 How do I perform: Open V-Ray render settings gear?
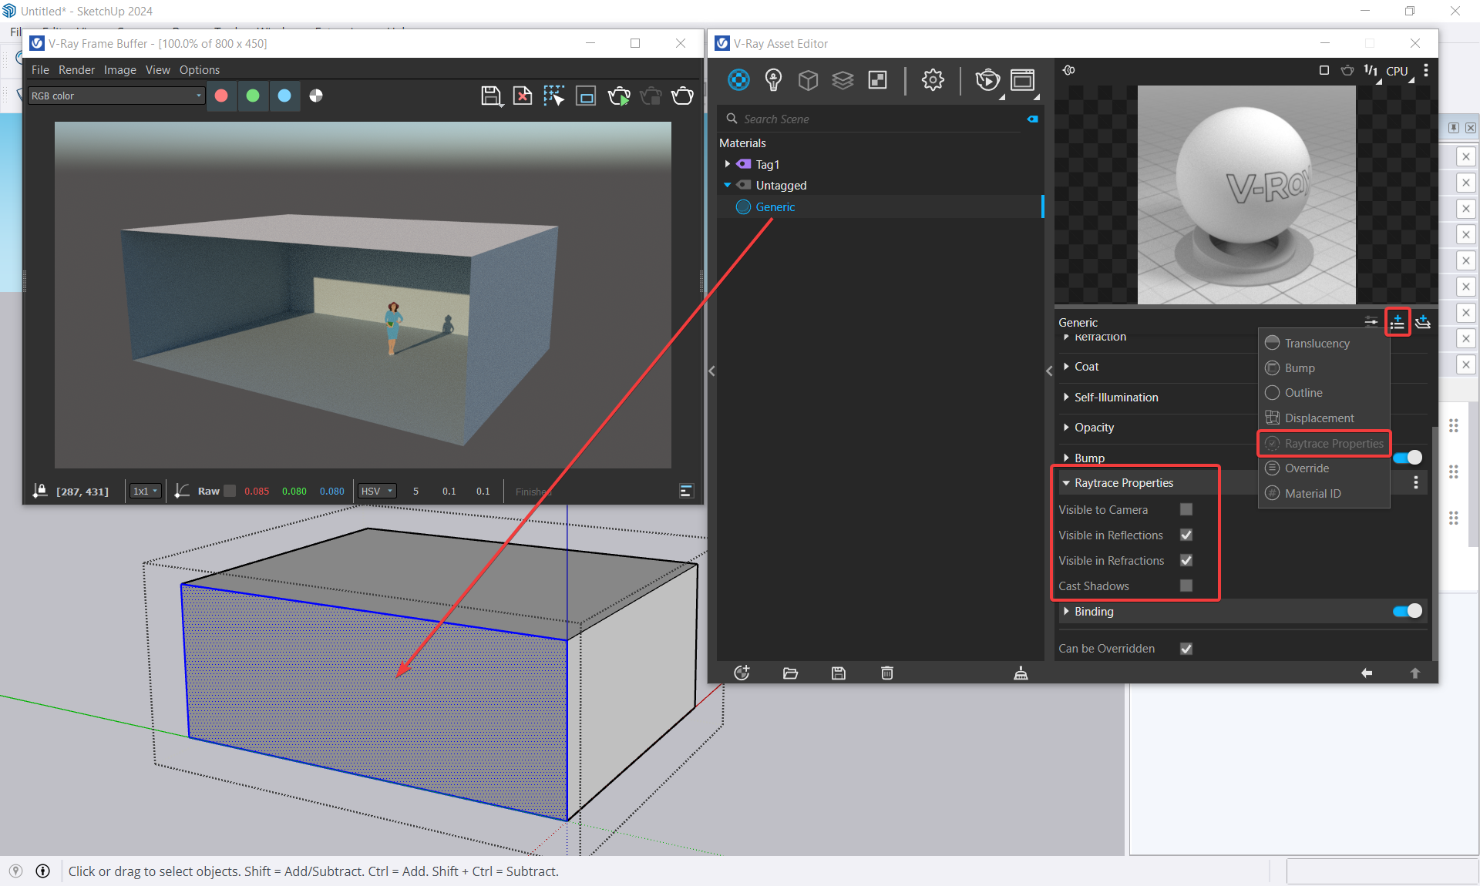tap(933, 79)
